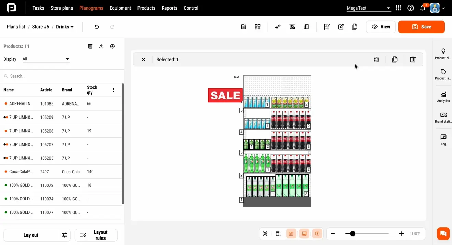Open selection settings with the gear icon
The image size is (452, 245).
pyautogui.click(x=376, y=59)
